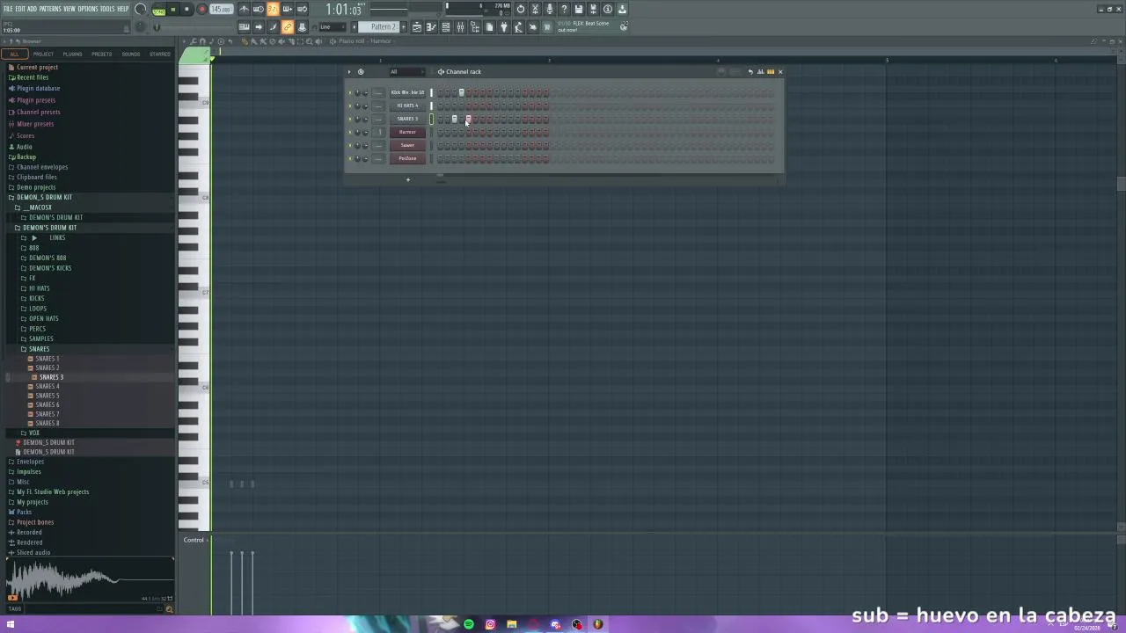Image resolution: width=1126 pixels, height=633 pixels.
Task: Click the PoiZone channel button
Action: pyautogui.click(x=407, y=158)
